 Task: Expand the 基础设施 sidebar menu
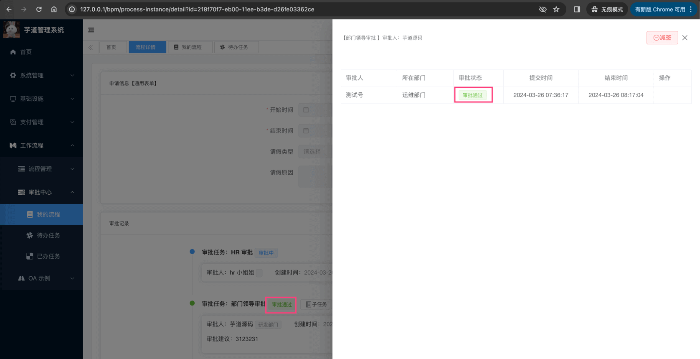[x=41, y=99]
